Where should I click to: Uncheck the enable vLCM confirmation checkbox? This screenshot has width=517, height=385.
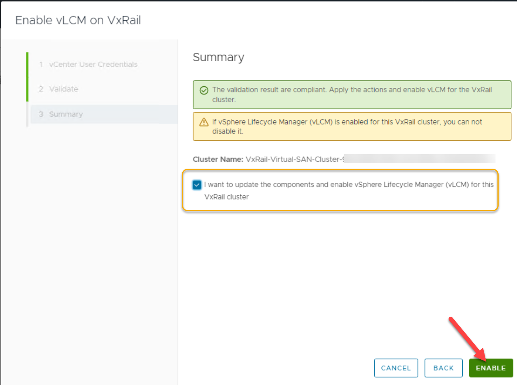tap(197, 185)
